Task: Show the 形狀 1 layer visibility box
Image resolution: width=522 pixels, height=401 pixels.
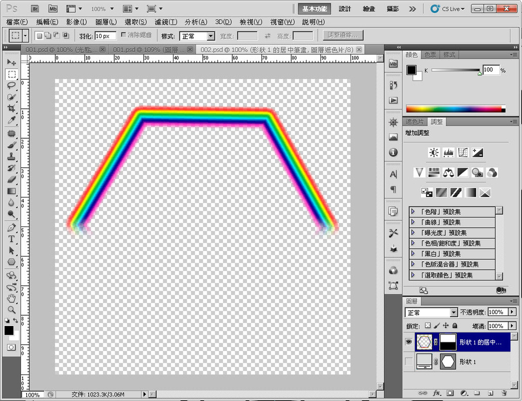Action: point(408,362)
